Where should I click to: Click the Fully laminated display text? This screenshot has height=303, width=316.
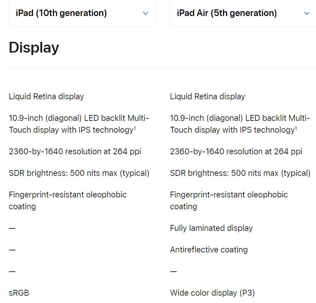[x=211, y=228]
